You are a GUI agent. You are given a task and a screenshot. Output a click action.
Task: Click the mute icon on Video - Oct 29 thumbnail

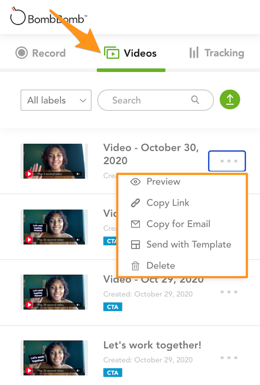78,305
